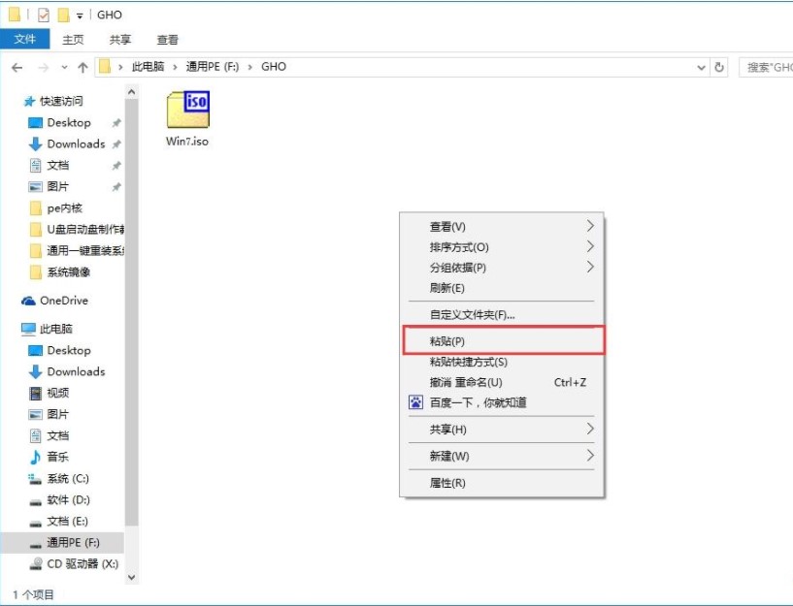793x606 pixels.
Task: Select the 通用PE (F:) drive icon
Action: tap(35, 544)
